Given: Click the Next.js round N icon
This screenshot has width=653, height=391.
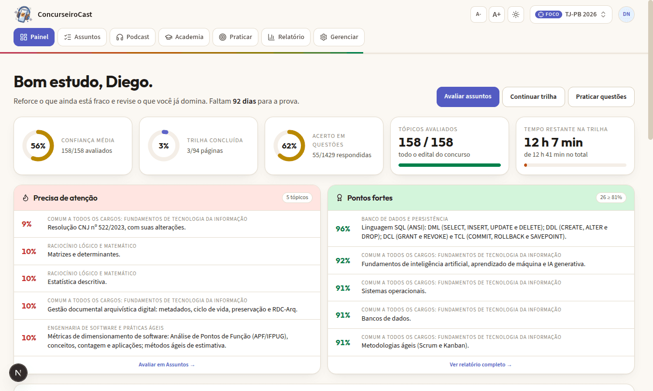Looking at the screenshot, I should tap(18, 373).
